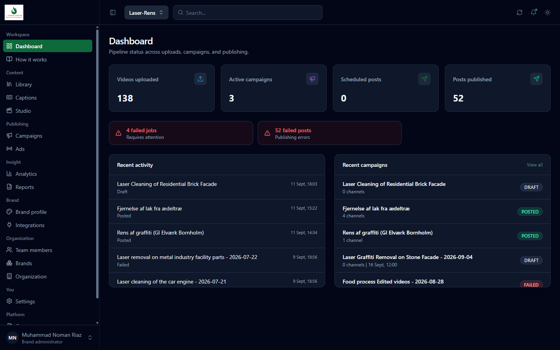Click the Videos uploaded count 138
560x350 pixels.
(x=125, y=98)
